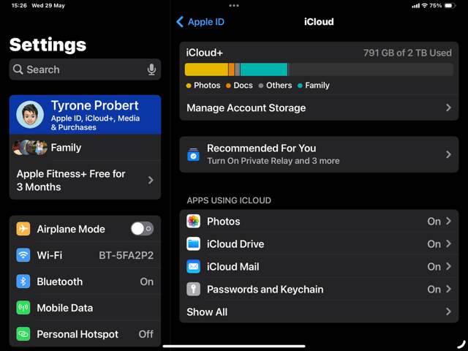Tap the Passwords and Keychain key icon
Screen dimensions: 468x351
click(x=194, y=290)
